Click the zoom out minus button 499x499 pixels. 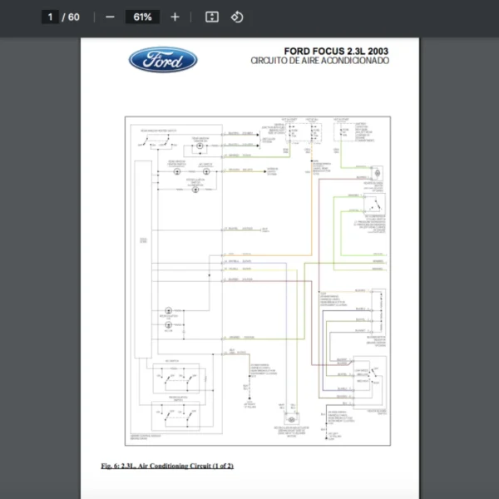[x=110, y=17]
